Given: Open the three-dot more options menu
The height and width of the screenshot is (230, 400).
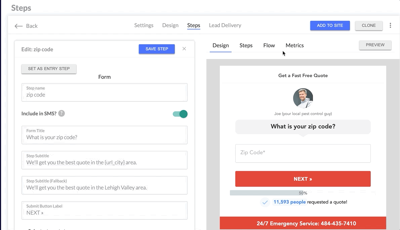Looking at the screenshot, I should pos(390,25).
